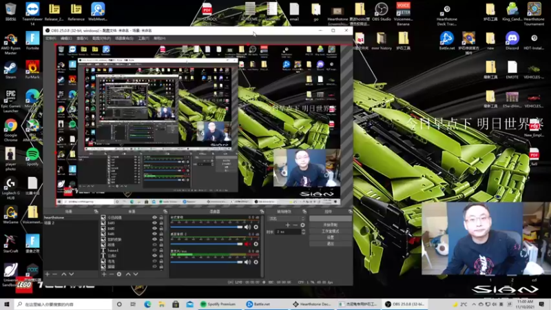The image size is (551, 310).
Task: Show hidden icons in the system tray
Action: [x=474, y=304]
